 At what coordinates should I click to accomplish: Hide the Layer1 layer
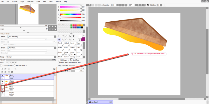[x=3, y=93]
